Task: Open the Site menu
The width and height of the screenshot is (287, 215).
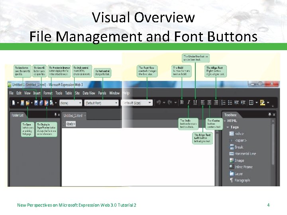Action: tap(77, 93)
